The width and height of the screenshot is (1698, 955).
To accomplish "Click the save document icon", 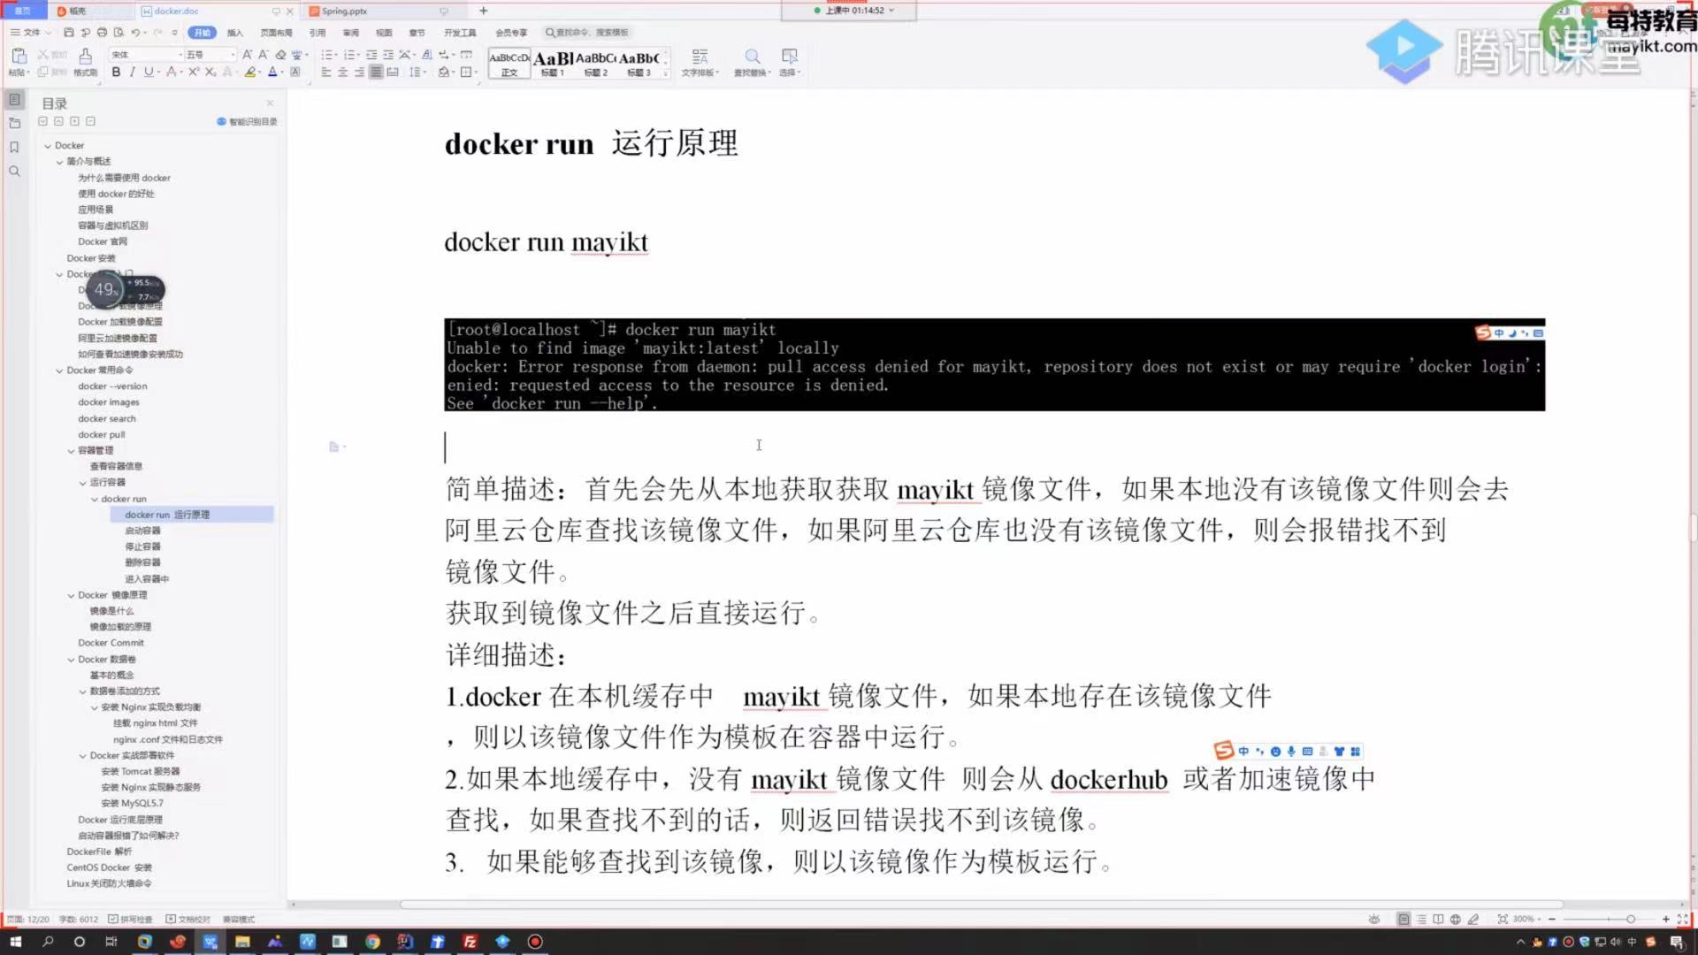I will pyautogui.click(x=69, y=33).
